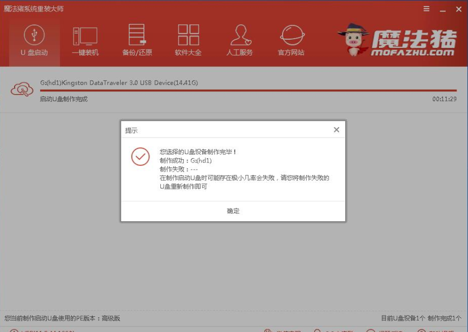Click the red checkmark success icon
Image resolution: width=468 pixels, height=332 pixels.
[140, 156]
